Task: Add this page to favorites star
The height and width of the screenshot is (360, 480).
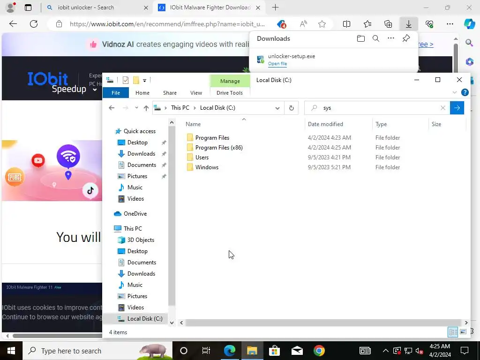Action: [x=322, y=24]
